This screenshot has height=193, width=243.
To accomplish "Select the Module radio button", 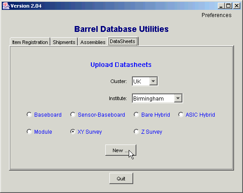I will 29,132.
